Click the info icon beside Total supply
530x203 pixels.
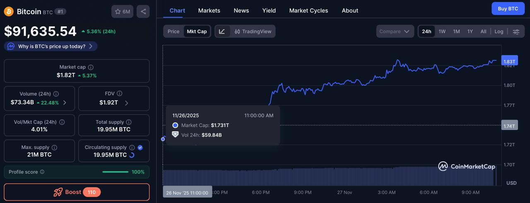(x=129, y=122)
